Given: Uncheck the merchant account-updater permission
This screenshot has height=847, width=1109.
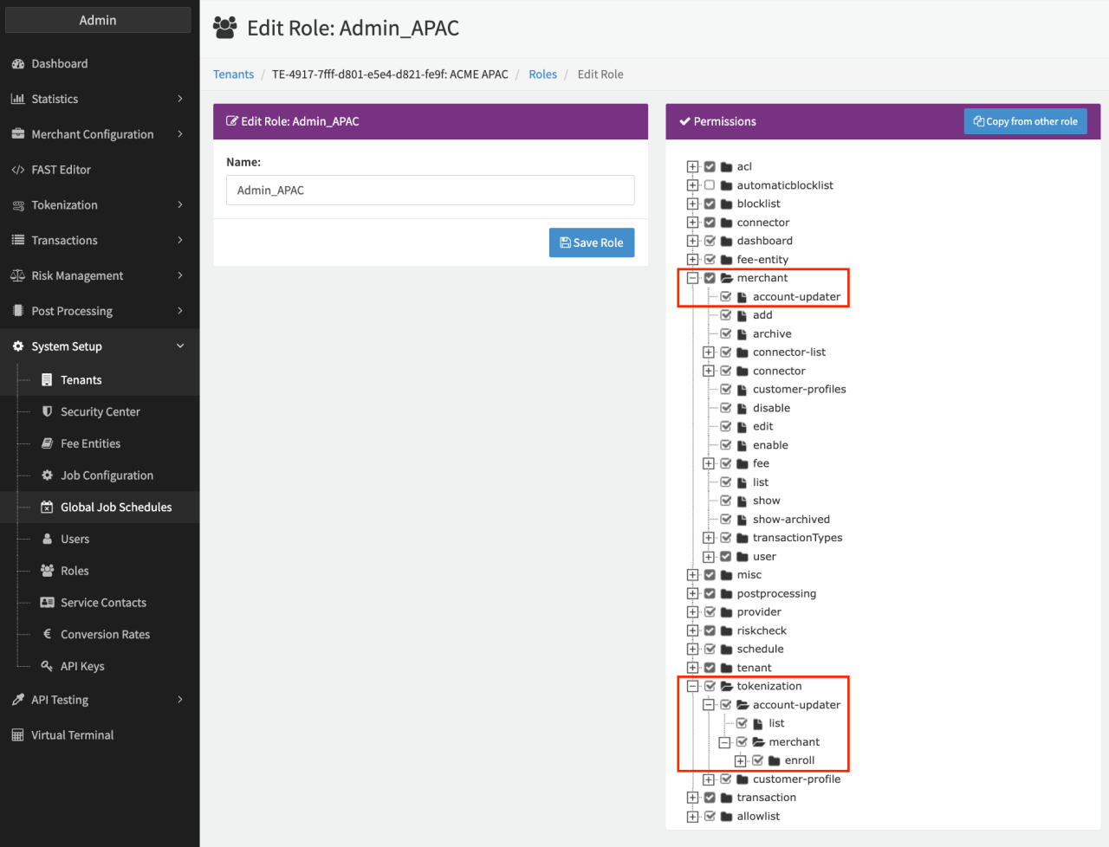Looking at the screenshot, I should 726,297.
